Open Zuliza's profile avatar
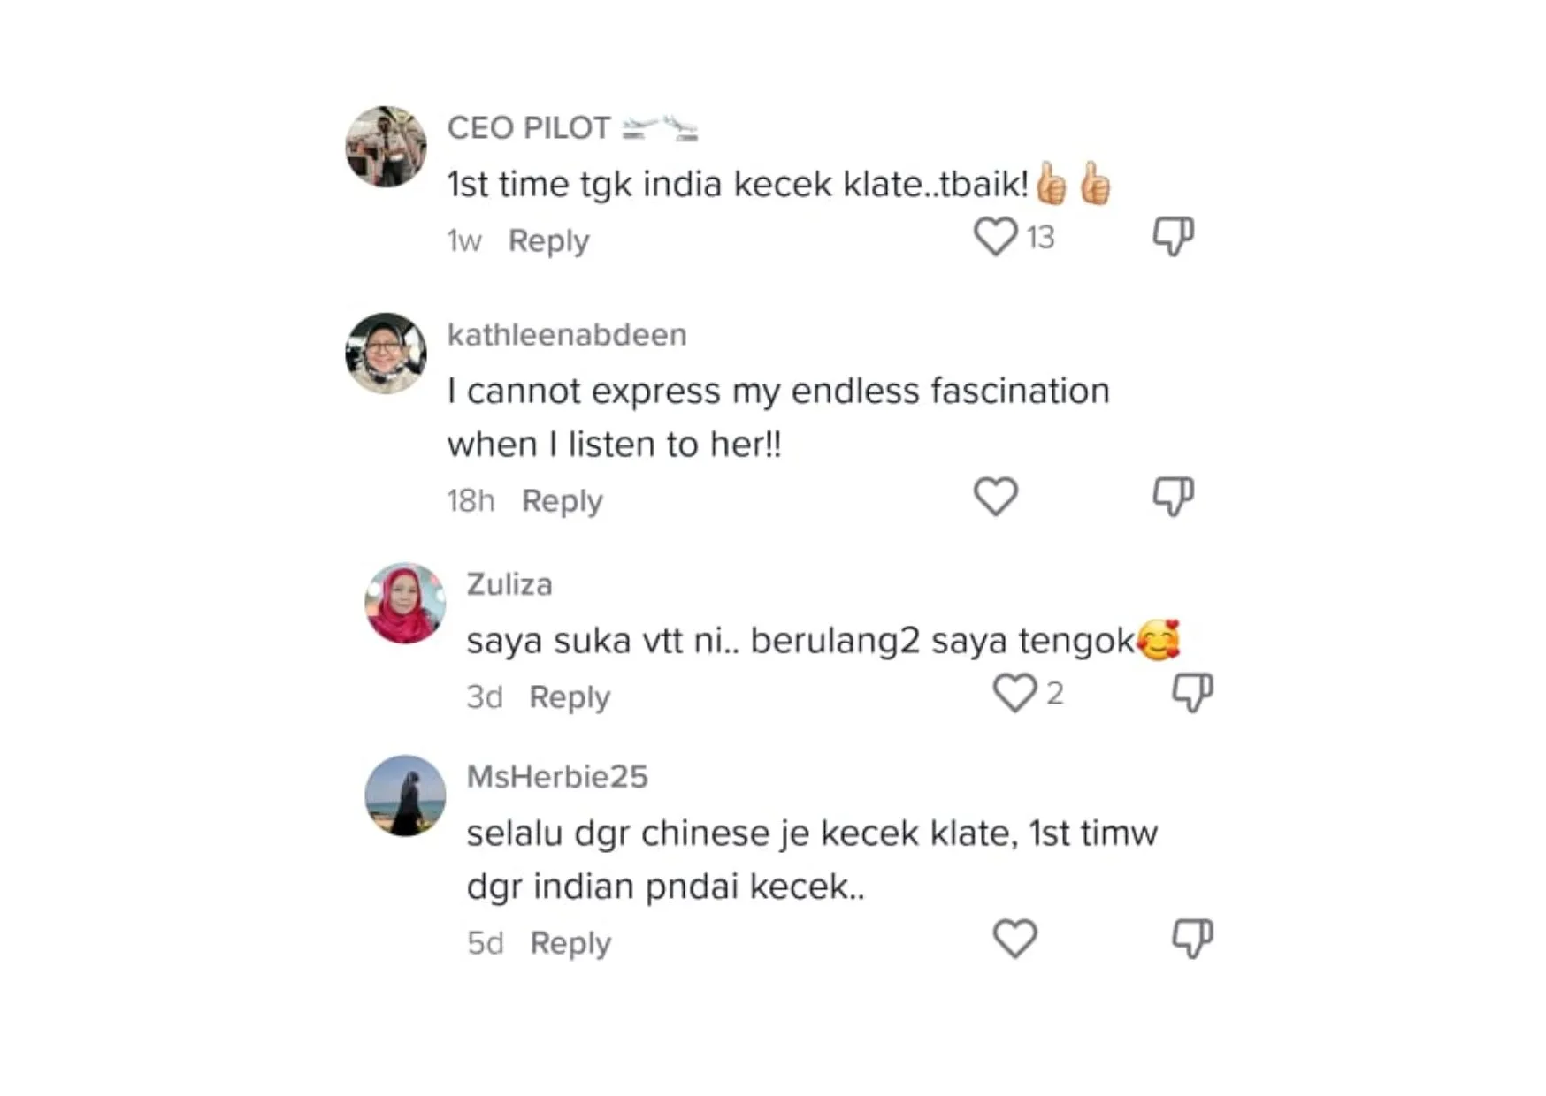 coord(405,603)
